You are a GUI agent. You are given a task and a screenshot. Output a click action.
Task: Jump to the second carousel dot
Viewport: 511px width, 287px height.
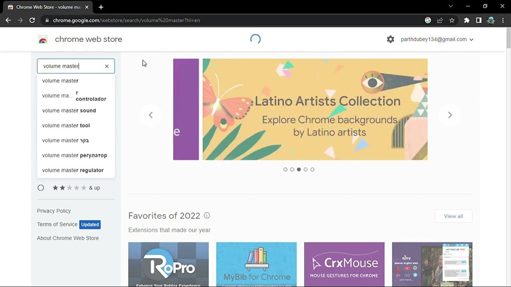click(x=292, y=169)
